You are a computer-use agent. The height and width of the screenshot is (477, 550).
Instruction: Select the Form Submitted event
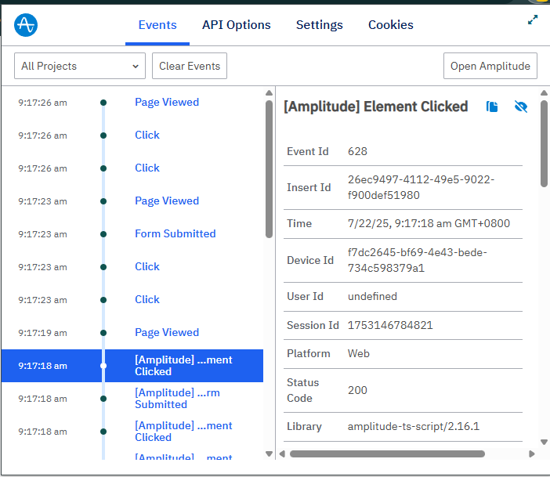click(132, 234)
